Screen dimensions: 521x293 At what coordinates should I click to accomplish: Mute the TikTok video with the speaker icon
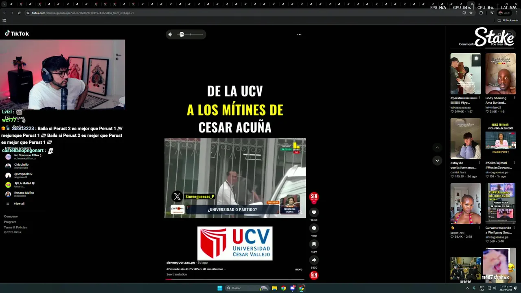point(170,35)
